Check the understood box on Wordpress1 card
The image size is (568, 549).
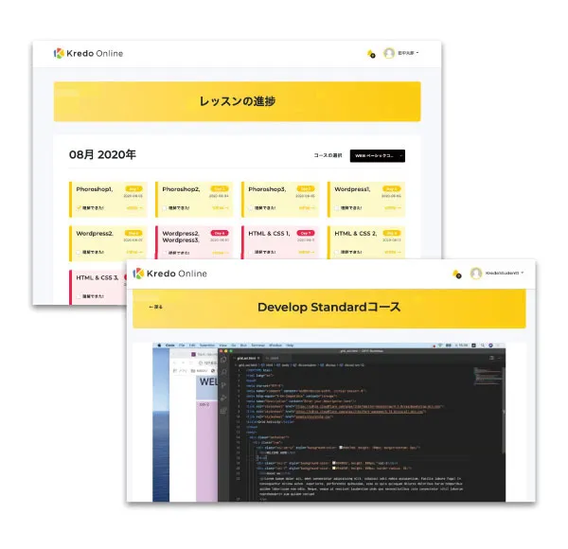click(x=337, y=208)
